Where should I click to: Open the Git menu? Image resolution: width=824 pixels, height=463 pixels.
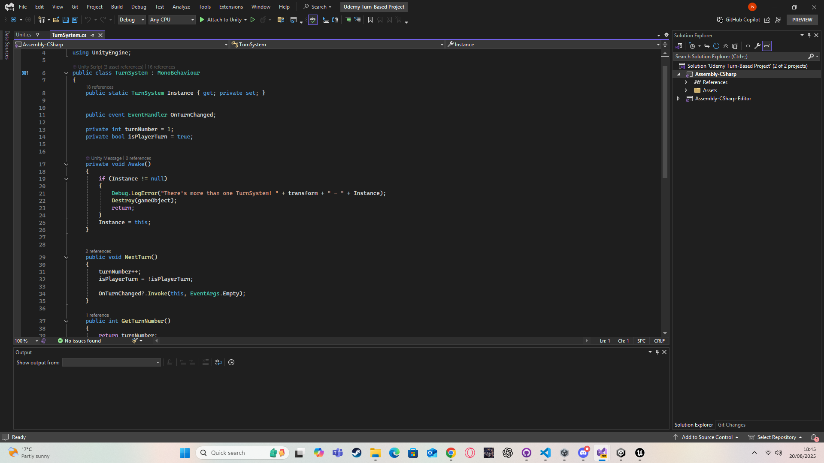75,7
